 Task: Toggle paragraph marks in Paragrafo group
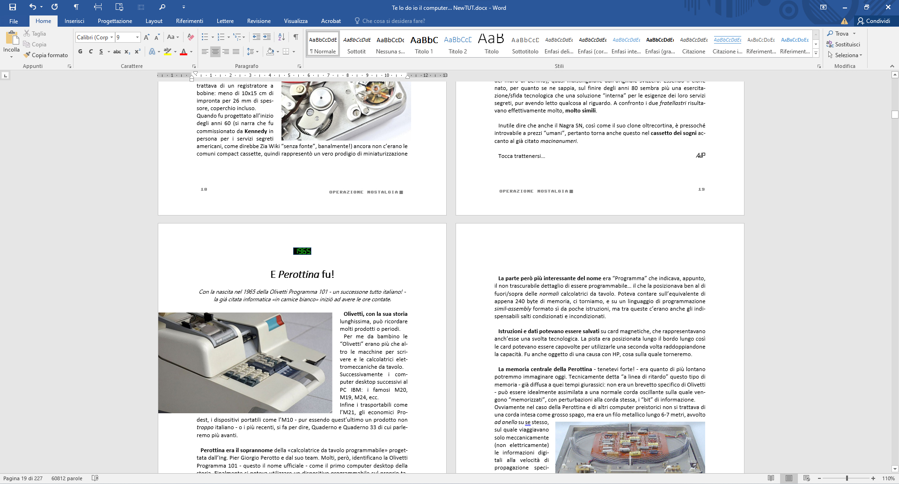tap(296, 37)
